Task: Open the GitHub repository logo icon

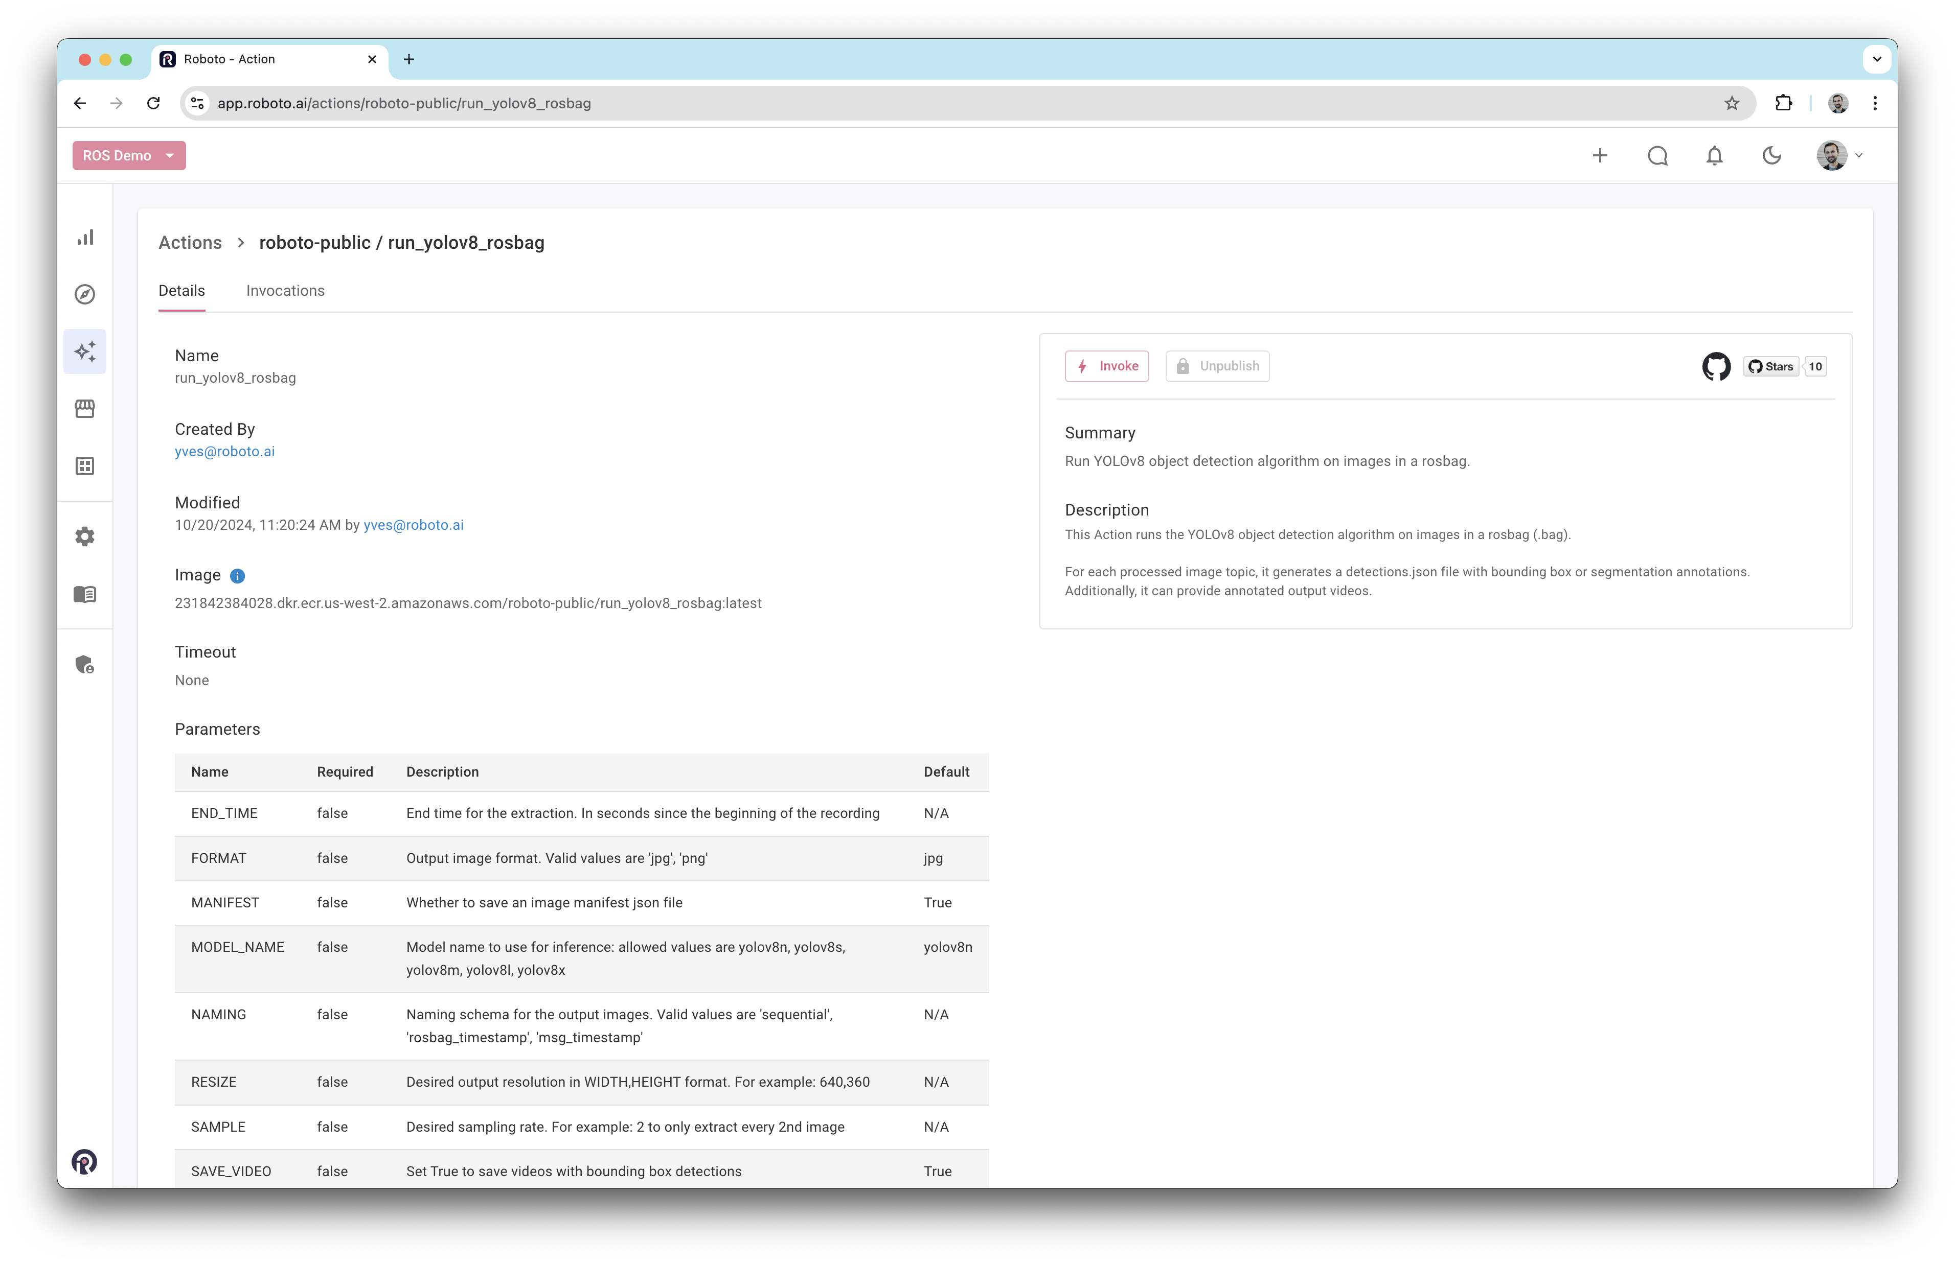Action: coord(1716,367)
